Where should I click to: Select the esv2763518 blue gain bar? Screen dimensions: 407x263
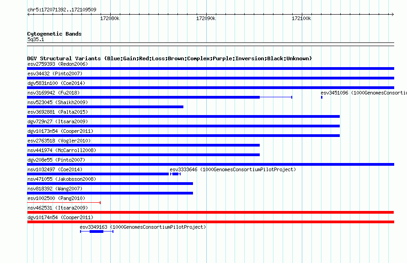point(143,145)
